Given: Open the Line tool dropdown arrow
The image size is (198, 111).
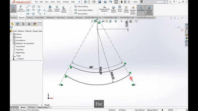Looking at the screenshot, I should (30, 6).
